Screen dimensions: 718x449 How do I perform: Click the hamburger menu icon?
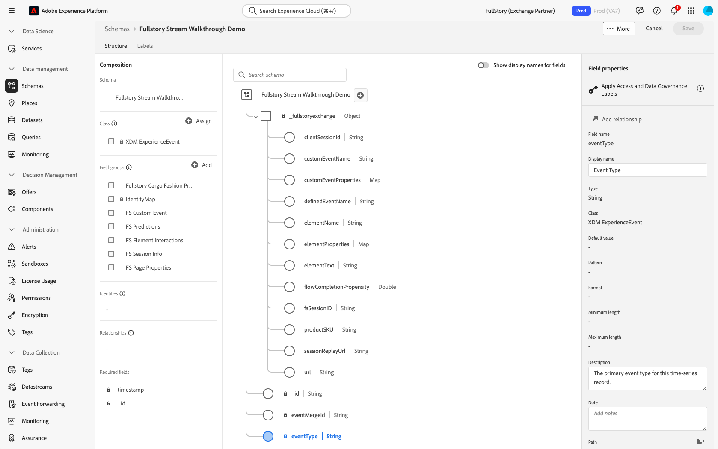12,11
